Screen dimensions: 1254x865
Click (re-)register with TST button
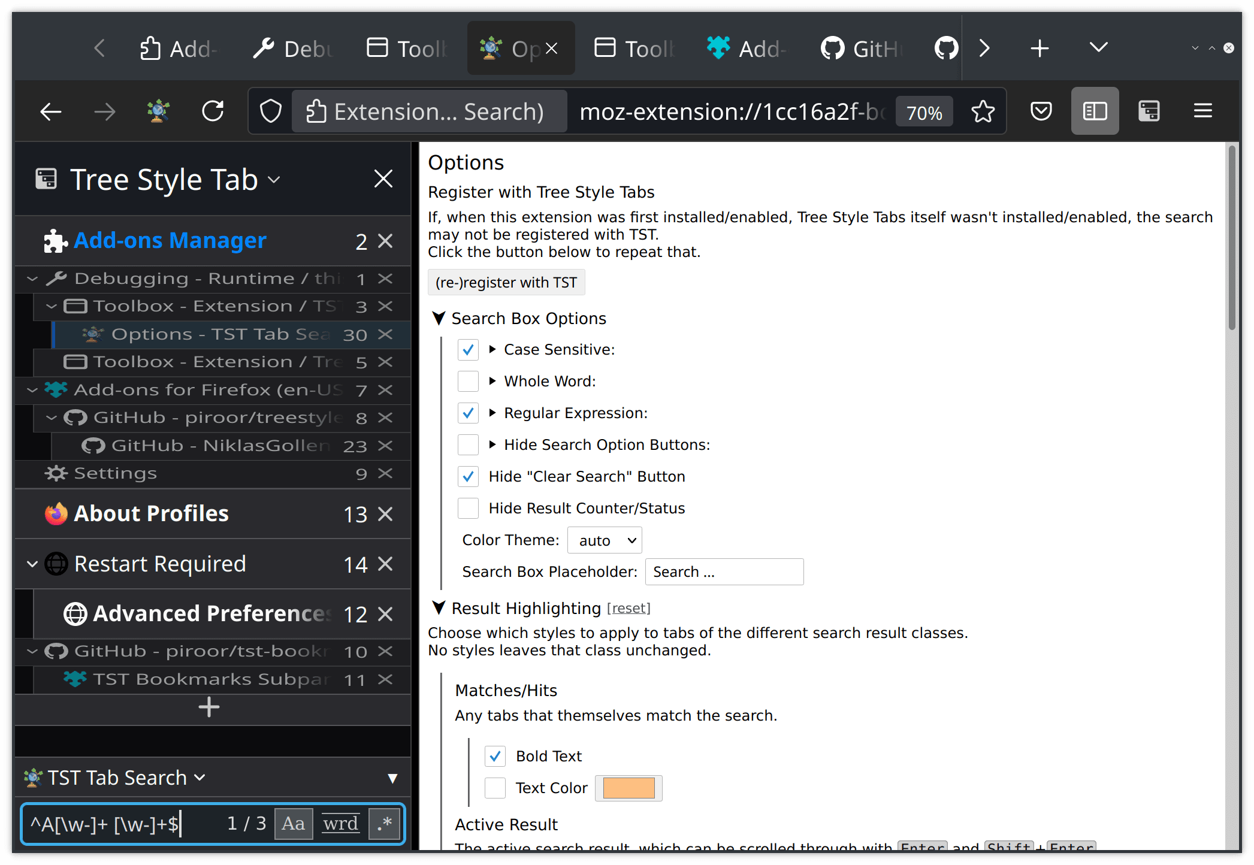pyautogui.click(x=506, y=283)
